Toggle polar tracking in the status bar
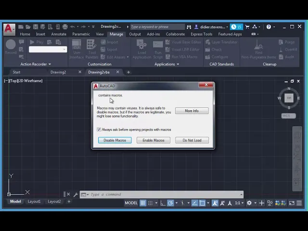 click(x=170, y=203)
